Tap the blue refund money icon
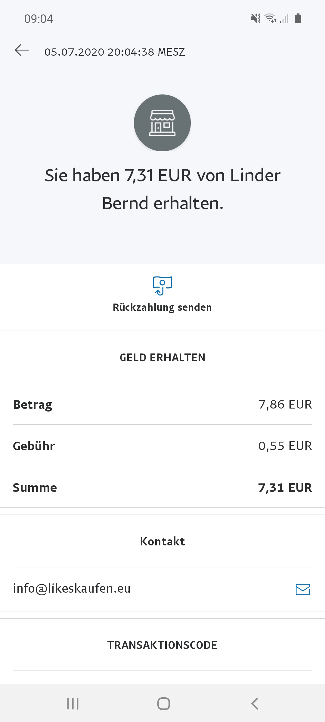The image size is (325, 722). pos(162,285)
